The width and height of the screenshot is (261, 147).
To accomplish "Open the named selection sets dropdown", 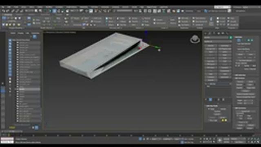I will pos(124,11).
